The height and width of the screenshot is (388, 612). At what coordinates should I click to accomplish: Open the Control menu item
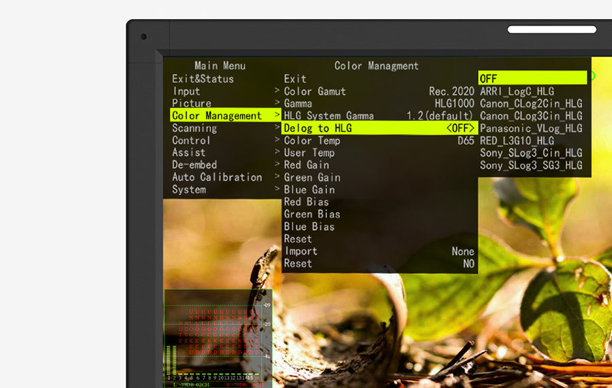click(x=191, y=141)
